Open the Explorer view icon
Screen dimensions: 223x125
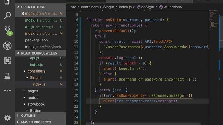(x=7, y=2)
